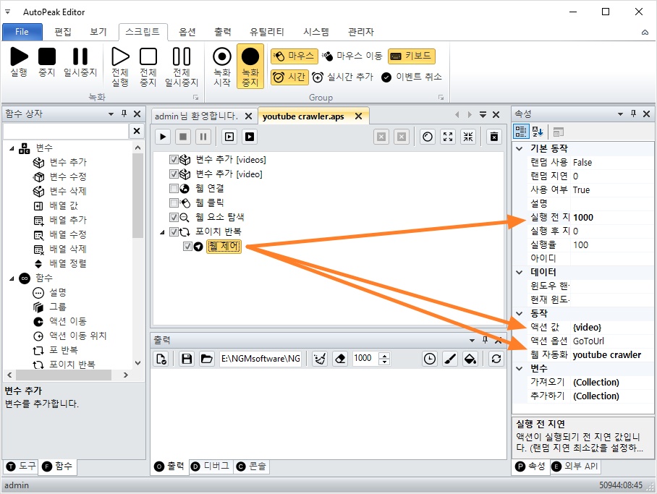Image resolution: width=657 pixels, height=494 pixels.
Task: Click the function box search input
Action: pos(66,131)
